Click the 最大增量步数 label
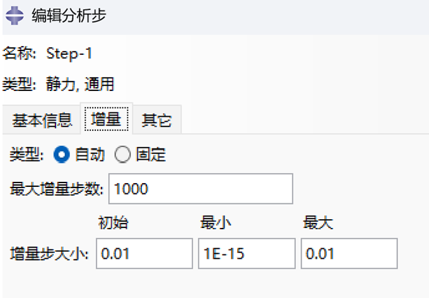This screenshot has height=298, width=429. pyautogui.click(x=57, y=189)
